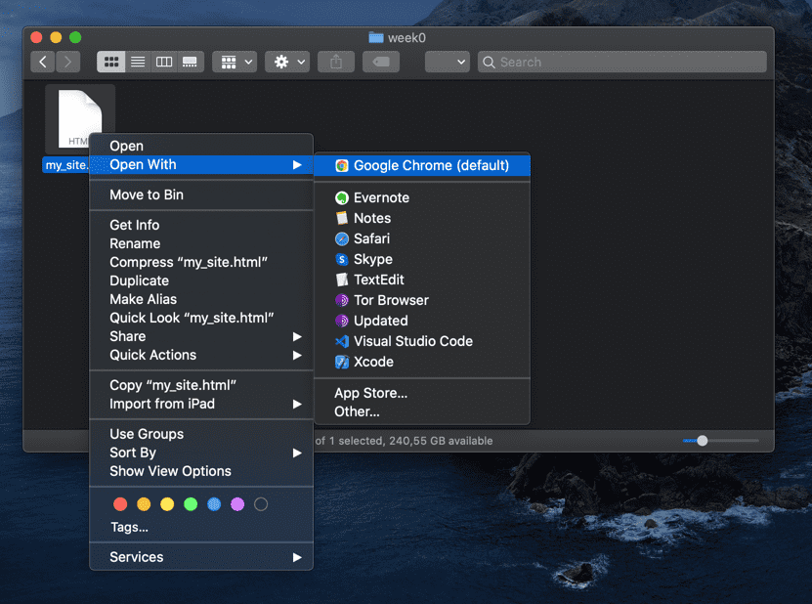
Task: Toggle Use Groups option
Action: coord(201,434)
